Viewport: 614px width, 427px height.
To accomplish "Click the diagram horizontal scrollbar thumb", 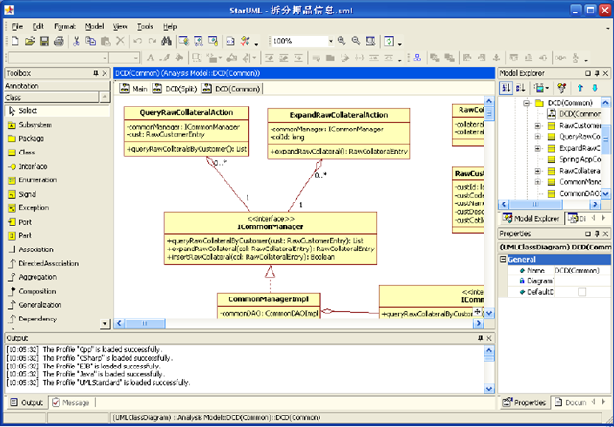I will click(x=145, y=323).
